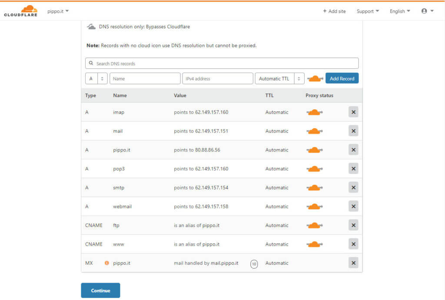Delete the pop3 A record
445x300 pixels.
point(353,169)
